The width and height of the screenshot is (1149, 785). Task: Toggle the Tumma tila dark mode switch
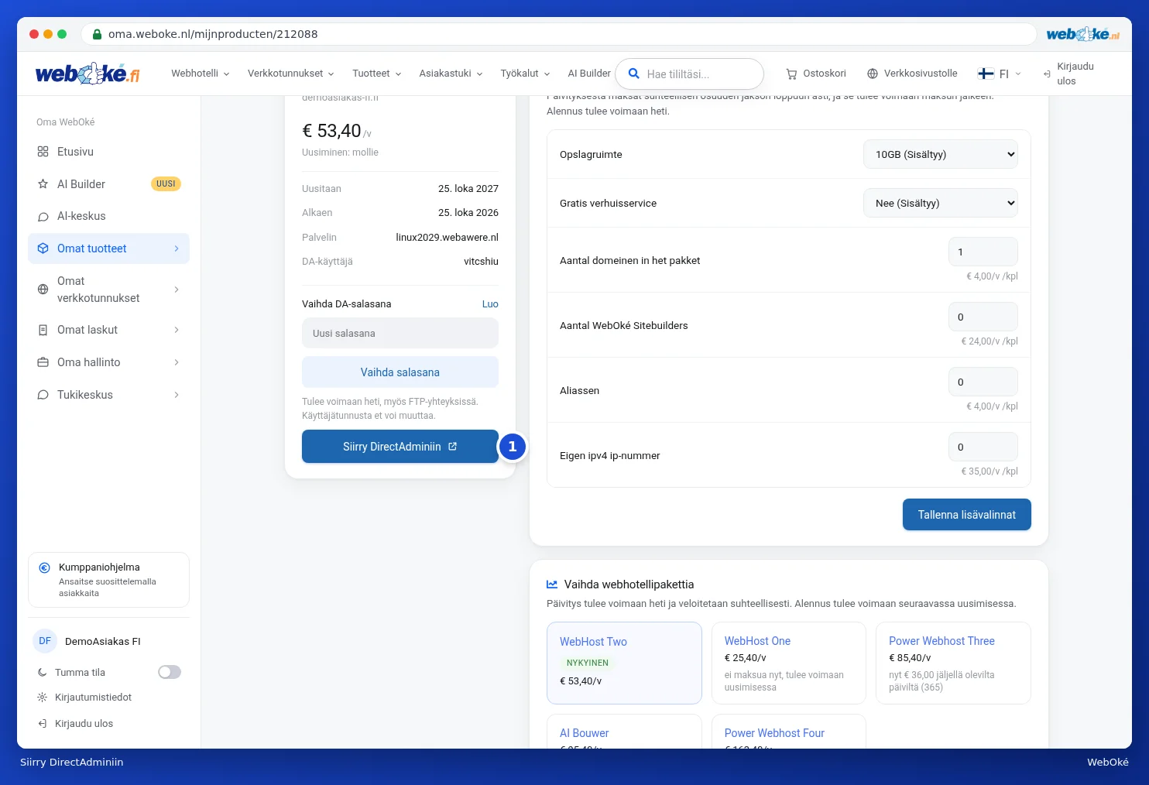[x=170, y=672]
